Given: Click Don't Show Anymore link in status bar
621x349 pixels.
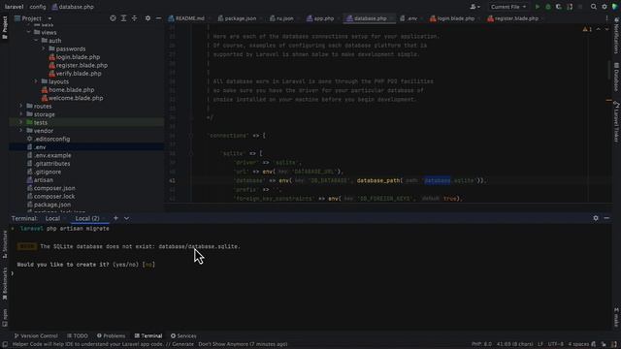Looking at the screenshot, I should tap(224, 344).
